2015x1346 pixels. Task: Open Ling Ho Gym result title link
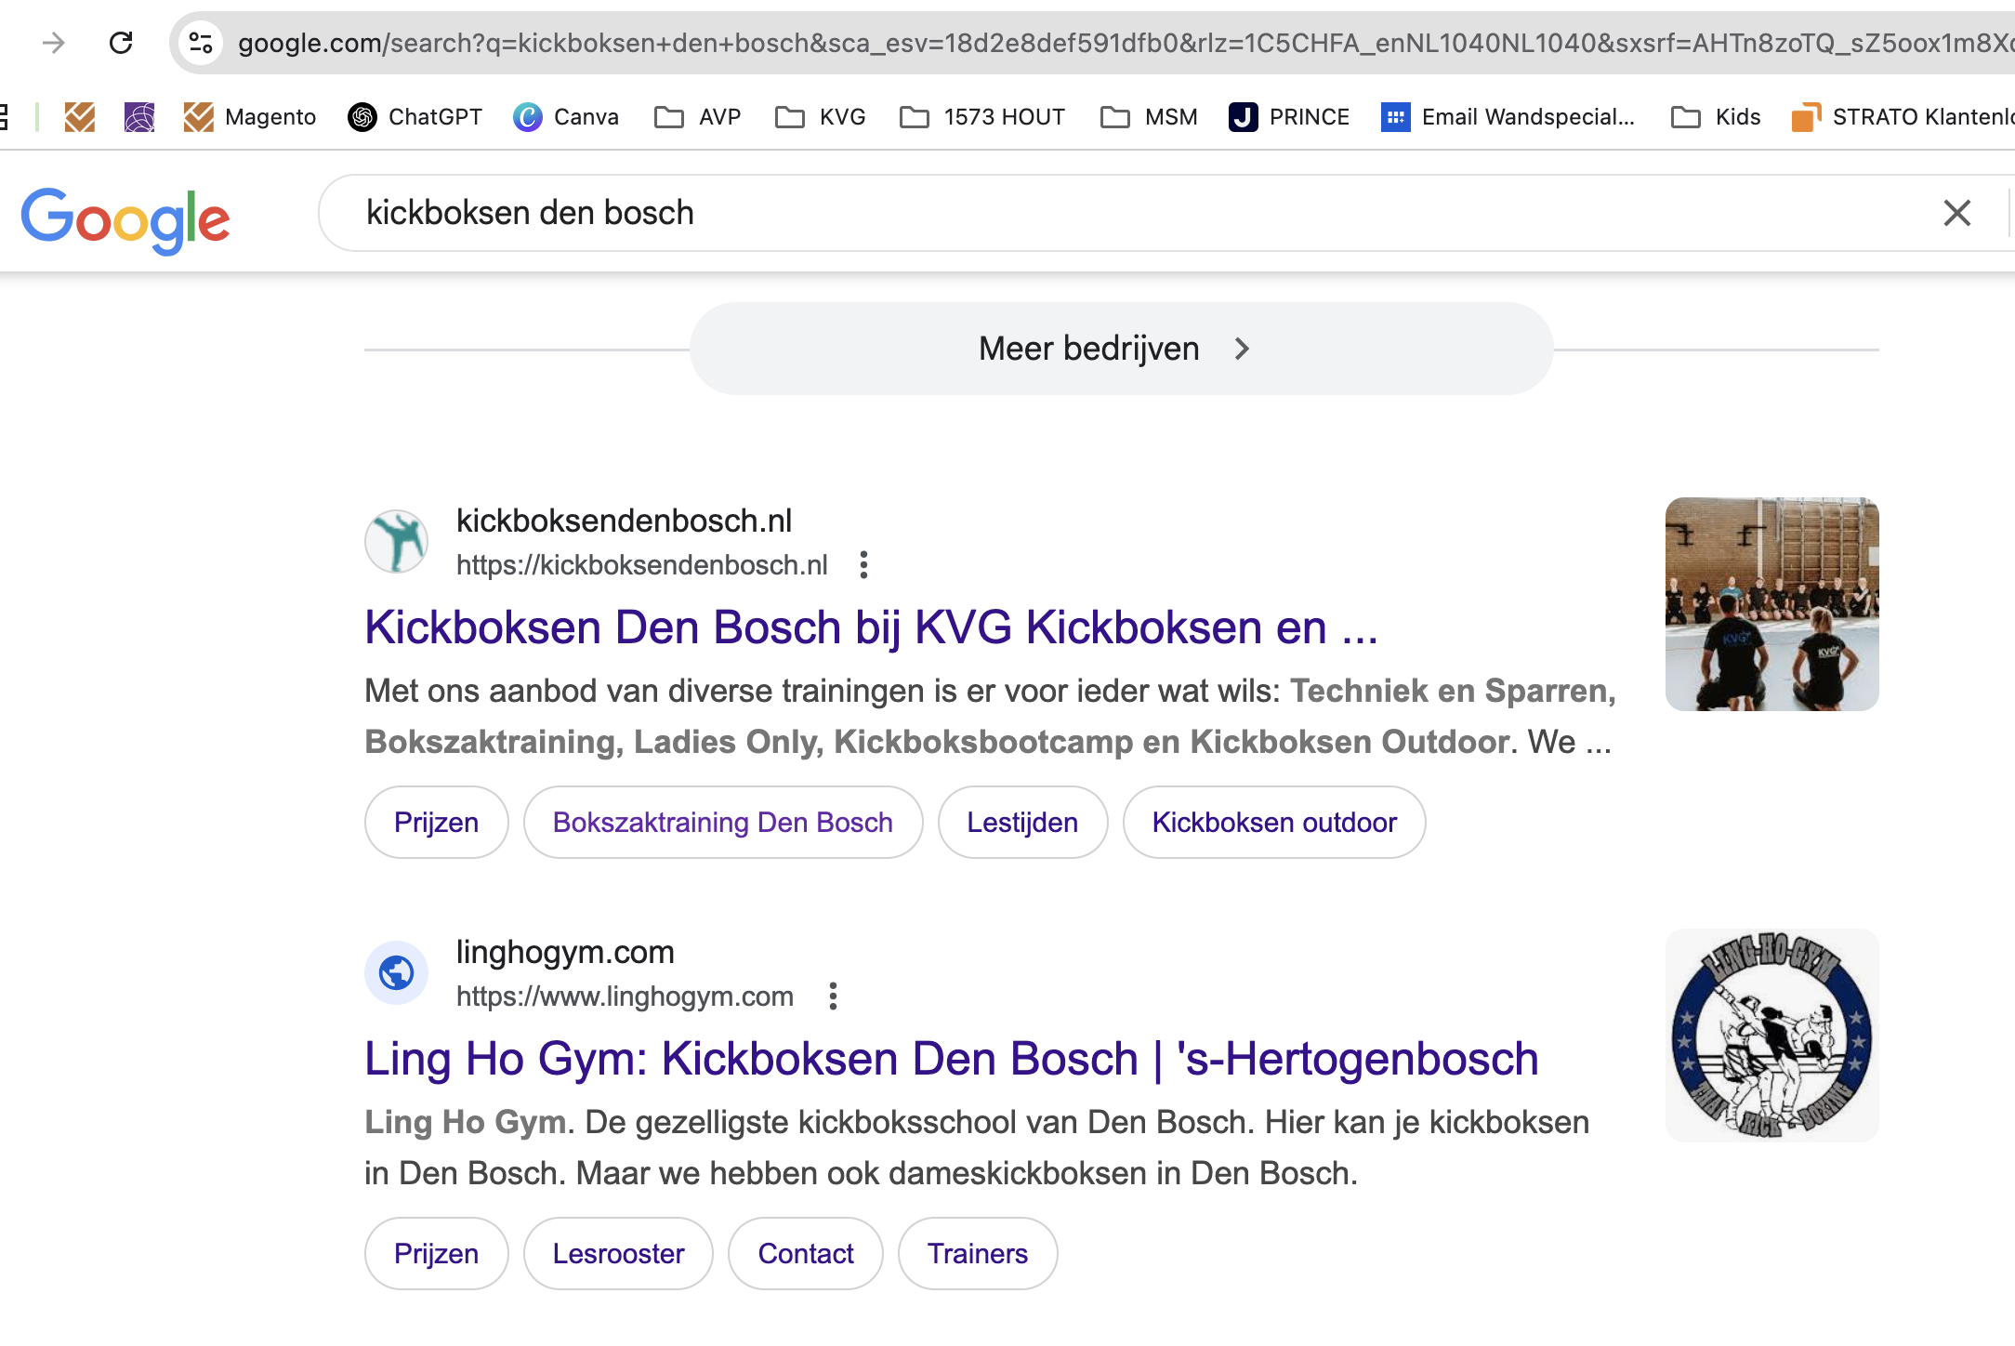(951, 1059)
